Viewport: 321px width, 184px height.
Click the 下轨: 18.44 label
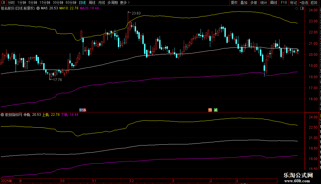[x=70, y=115]
